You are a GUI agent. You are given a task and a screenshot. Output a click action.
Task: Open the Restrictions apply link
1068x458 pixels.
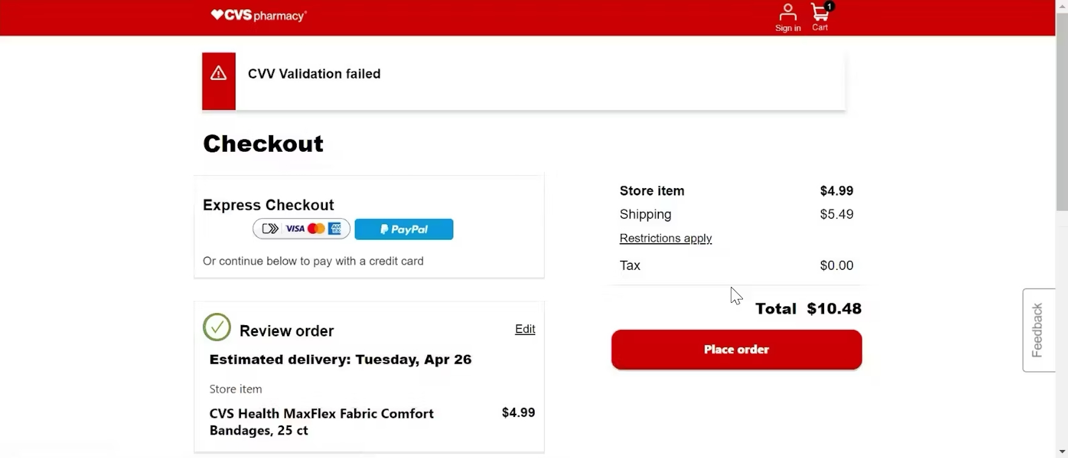(x=665, y=238)
